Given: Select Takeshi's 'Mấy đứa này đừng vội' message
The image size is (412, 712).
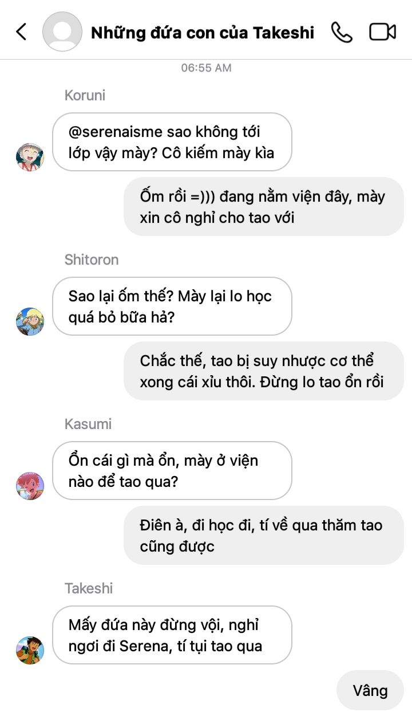Looking at the screenshot, I should (x=172, y=635).
